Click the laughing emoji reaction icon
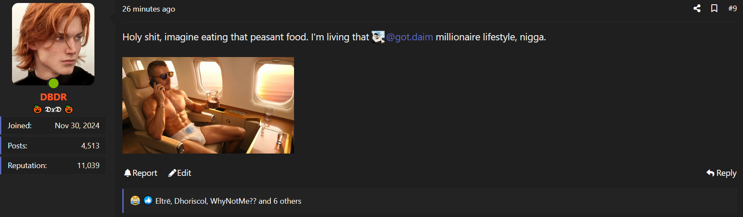The width and height of the screenshot is (743, 217). 135,201
